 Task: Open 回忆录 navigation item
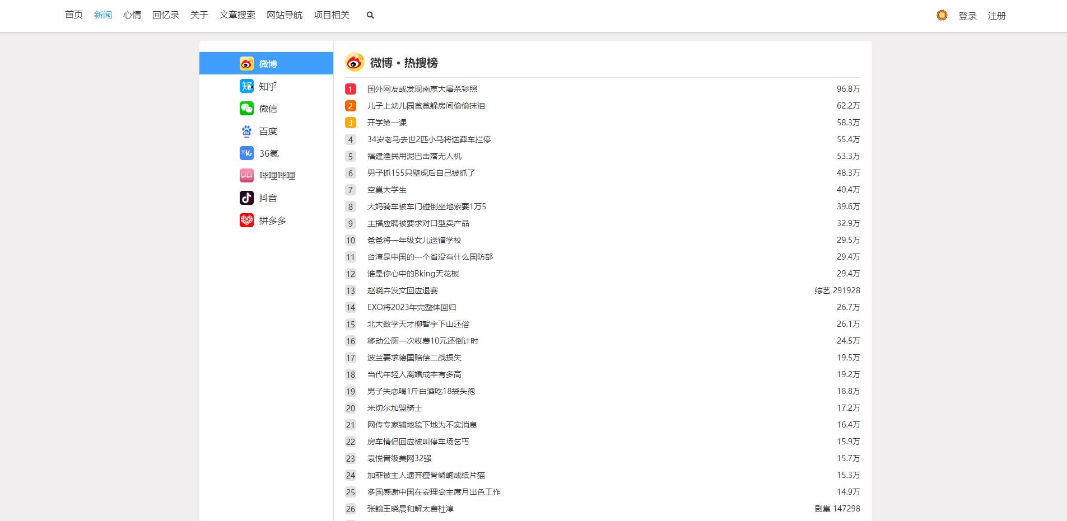[x=166, y=15]
